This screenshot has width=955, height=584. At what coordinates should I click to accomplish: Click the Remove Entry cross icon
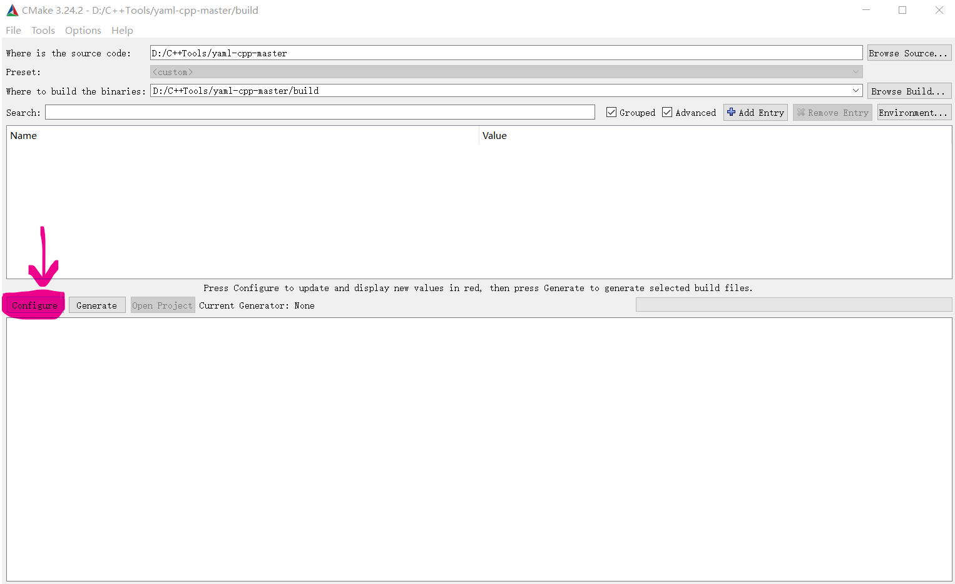coord(802,112)
